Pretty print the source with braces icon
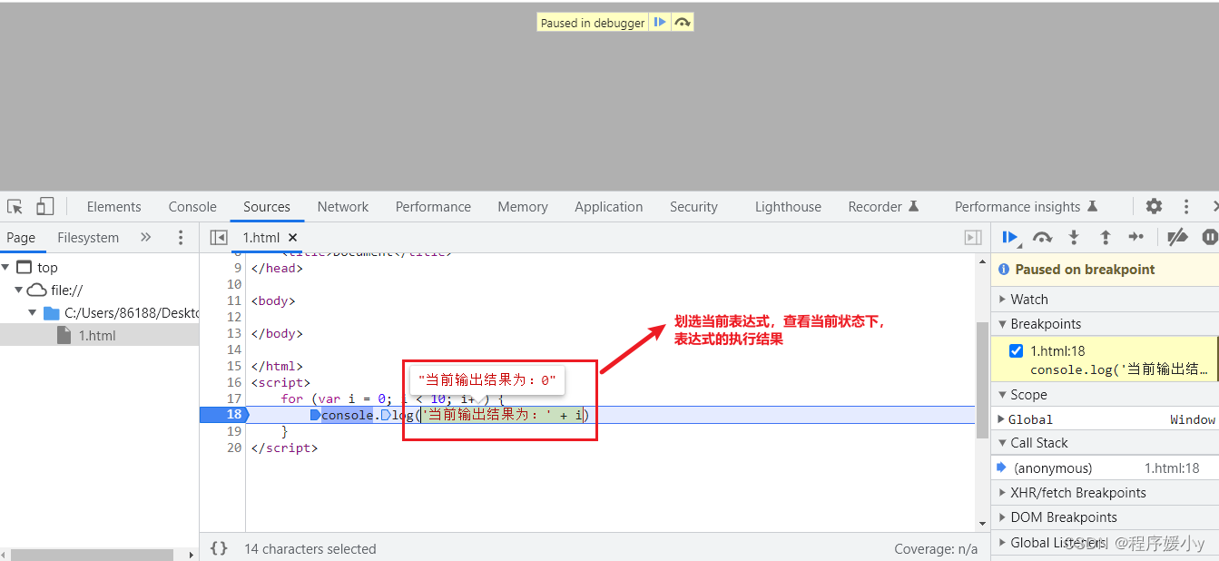The height and width of the screenshot is (561, 1219). [x=219, y=548]
